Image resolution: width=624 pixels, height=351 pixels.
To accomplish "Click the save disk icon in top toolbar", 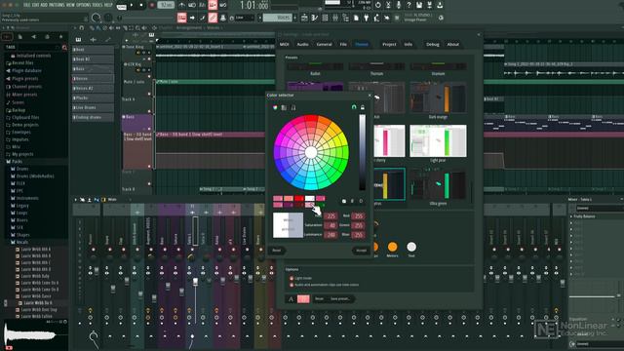I will click(x=419, y=5).
